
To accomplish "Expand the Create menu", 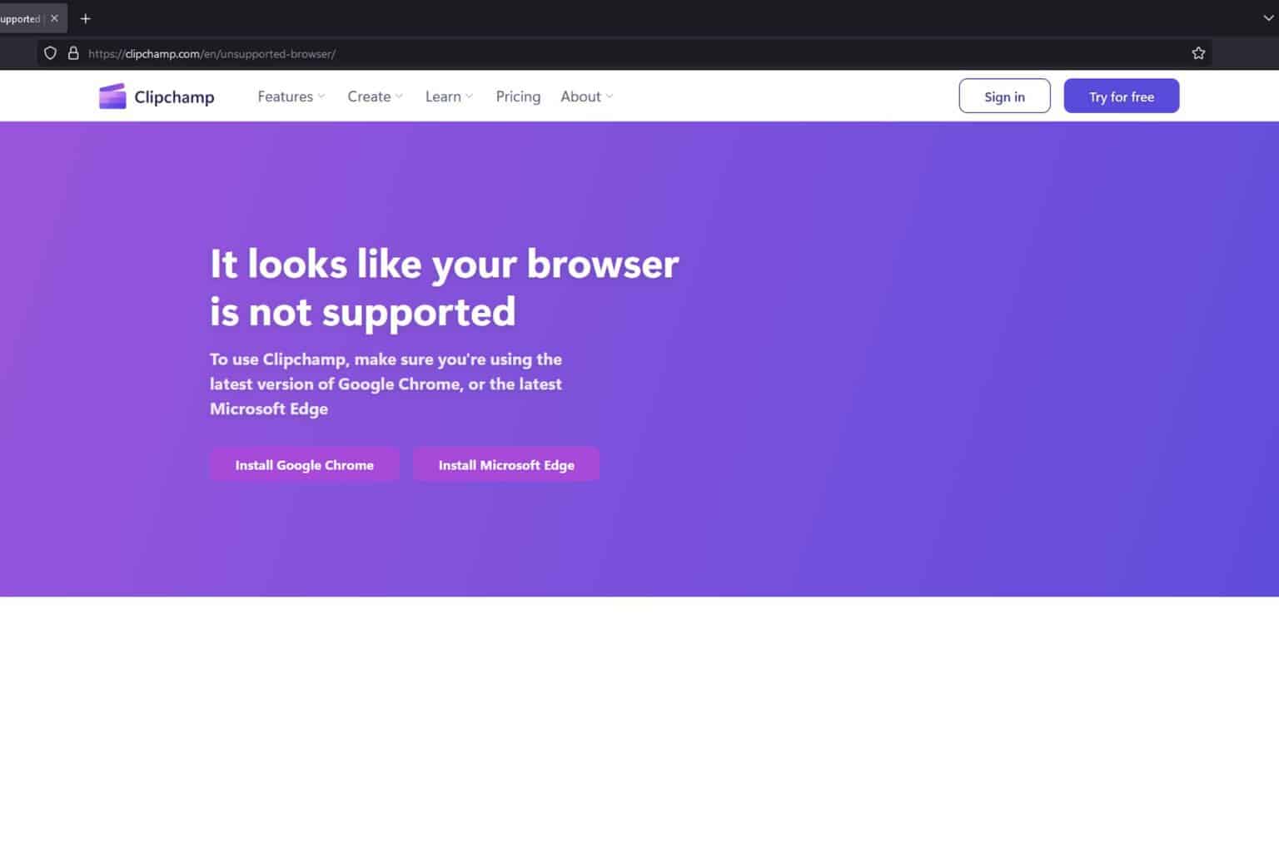I will (x=376, y=97).
